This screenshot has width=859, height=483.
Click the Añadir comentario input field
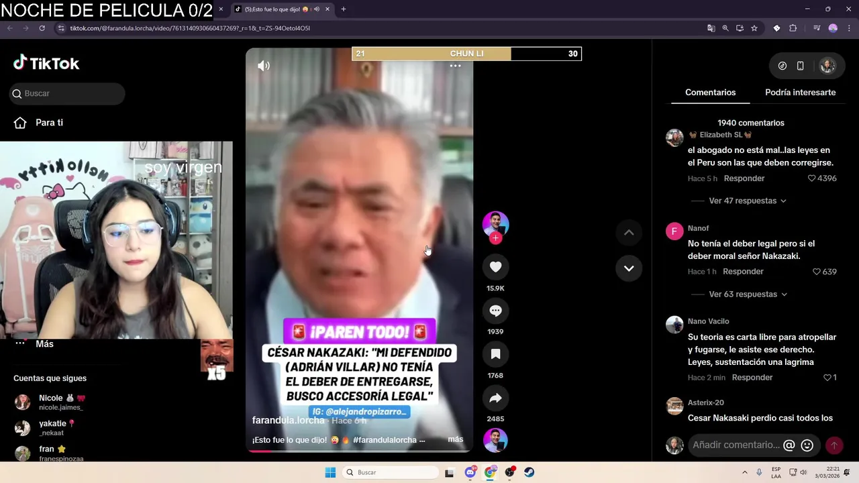tap(736, 445)
